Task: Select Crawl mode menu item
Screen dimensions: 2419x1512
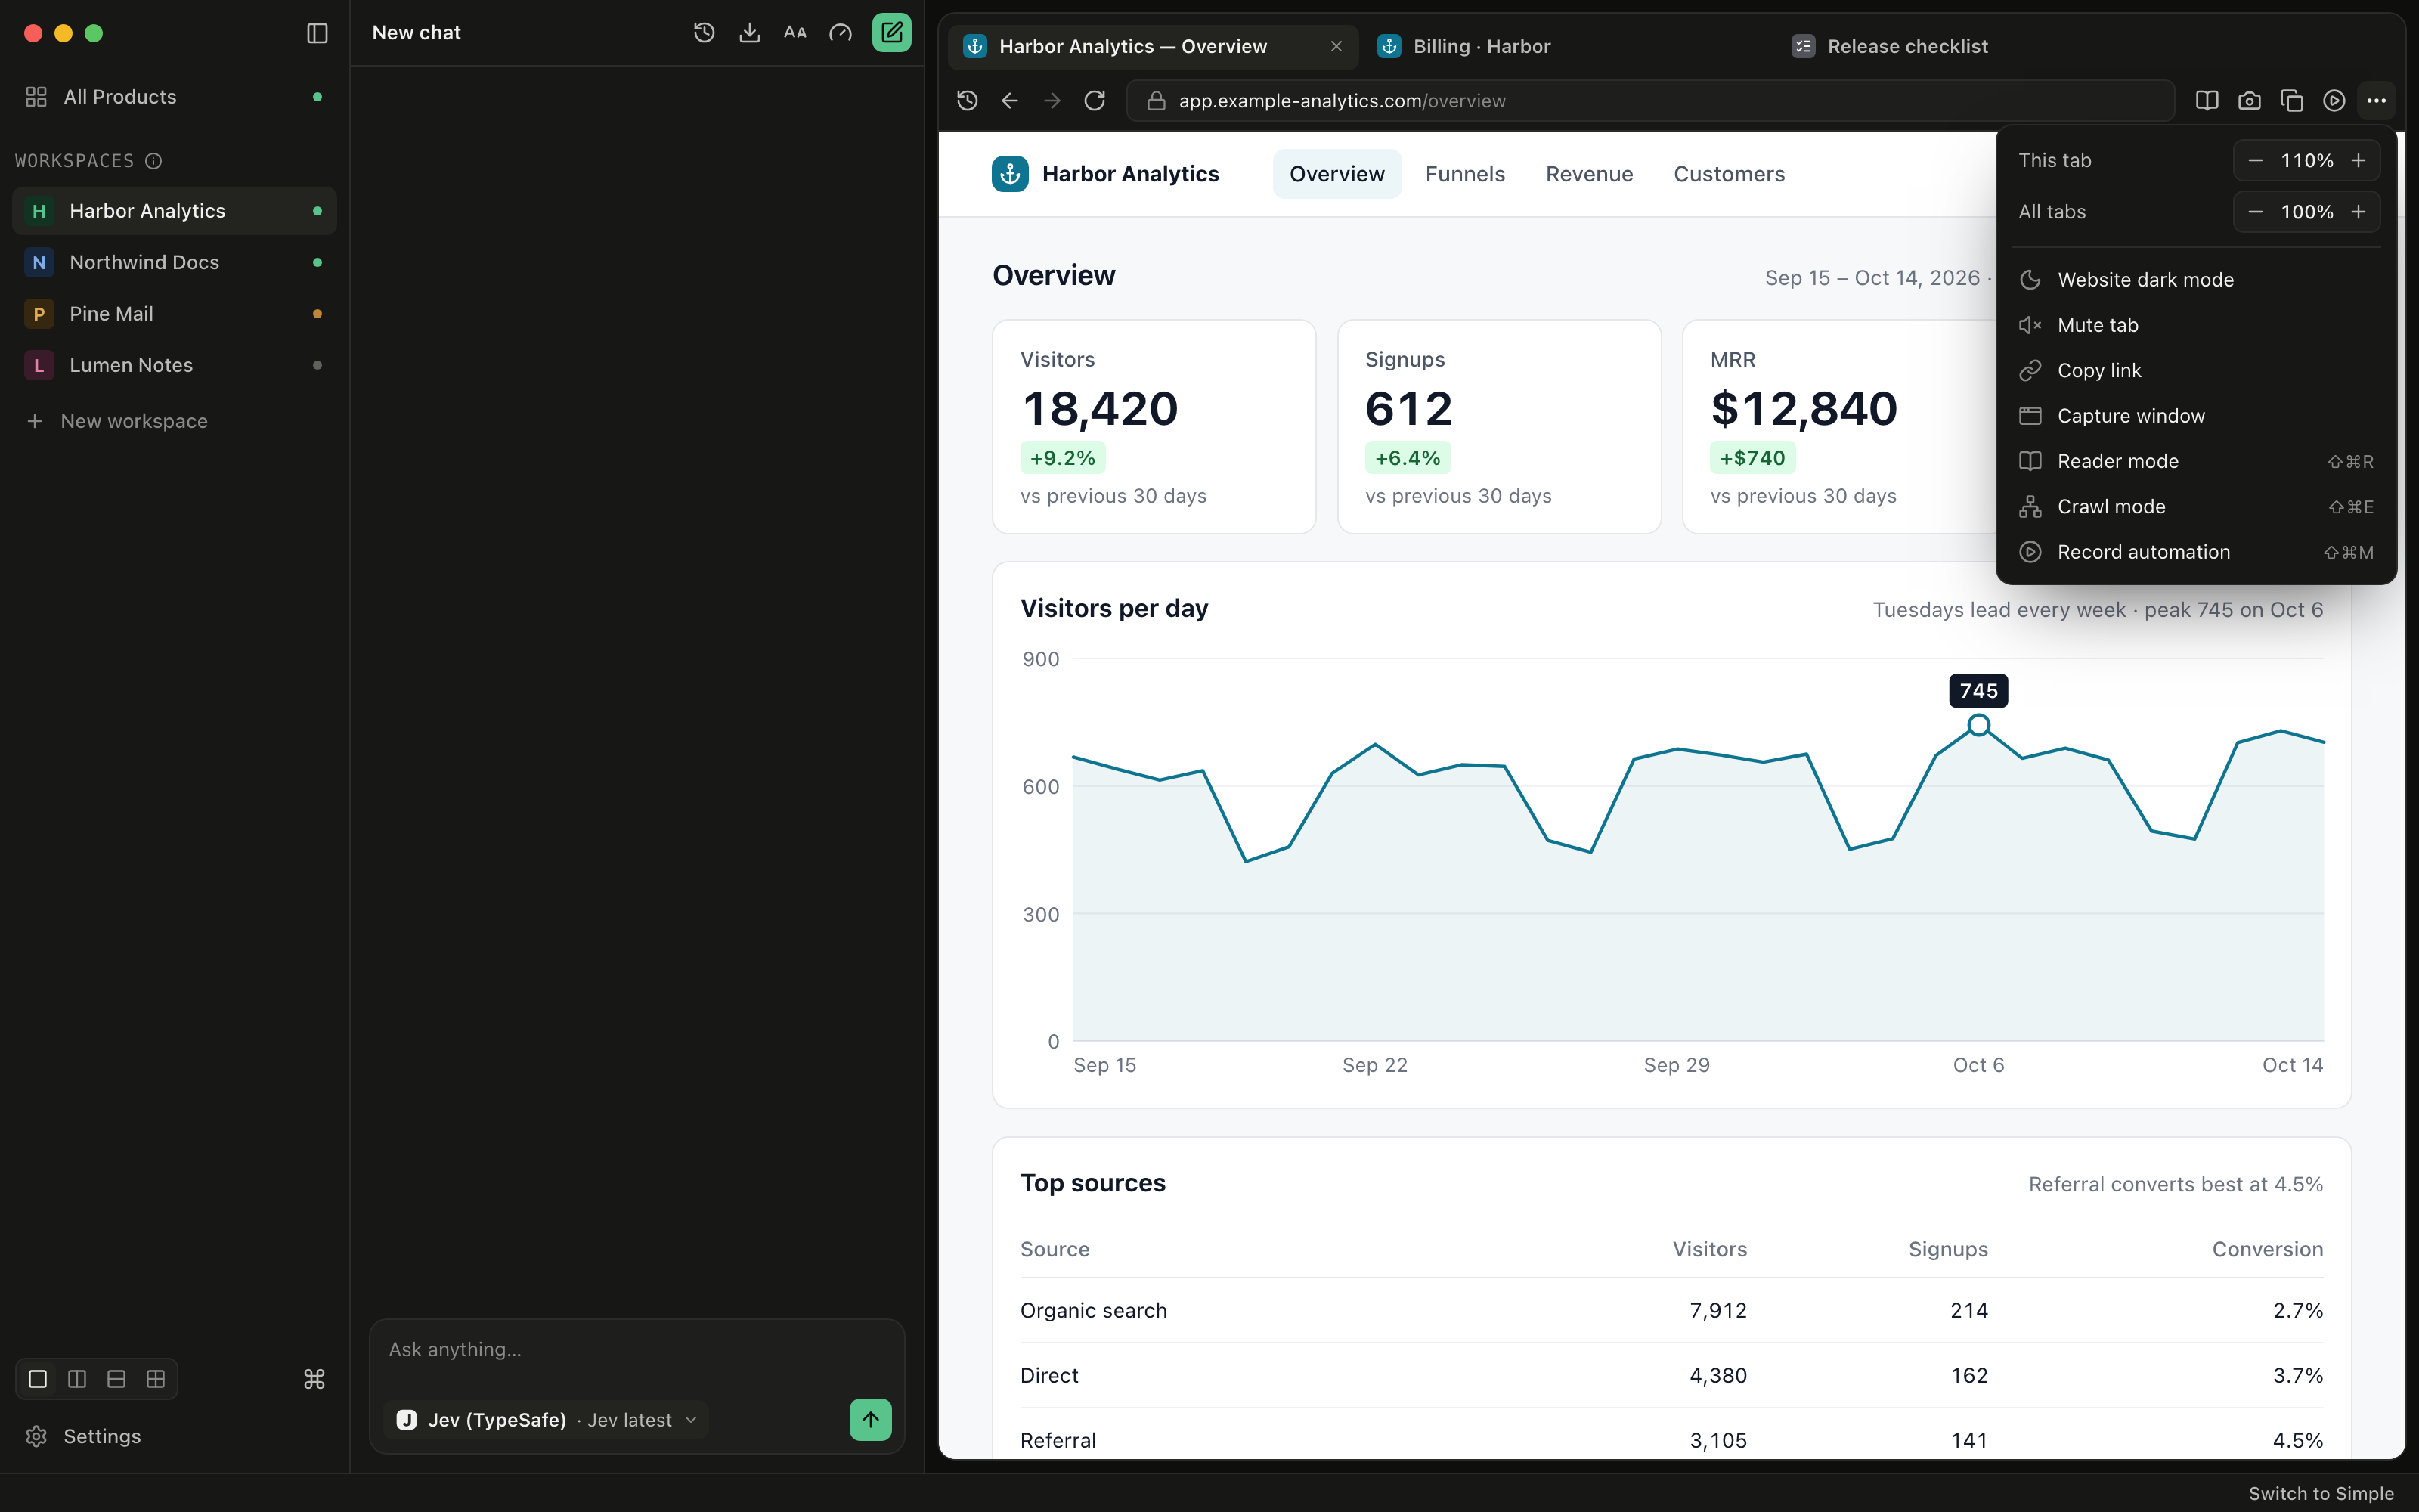Action: pyautogui.click(x=2195, y=507)
